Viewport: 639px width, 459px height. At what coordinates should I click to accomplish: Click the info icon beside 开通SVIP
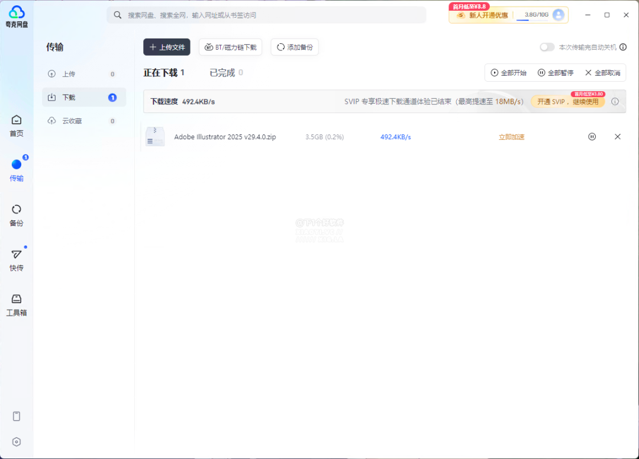(615, 101)
